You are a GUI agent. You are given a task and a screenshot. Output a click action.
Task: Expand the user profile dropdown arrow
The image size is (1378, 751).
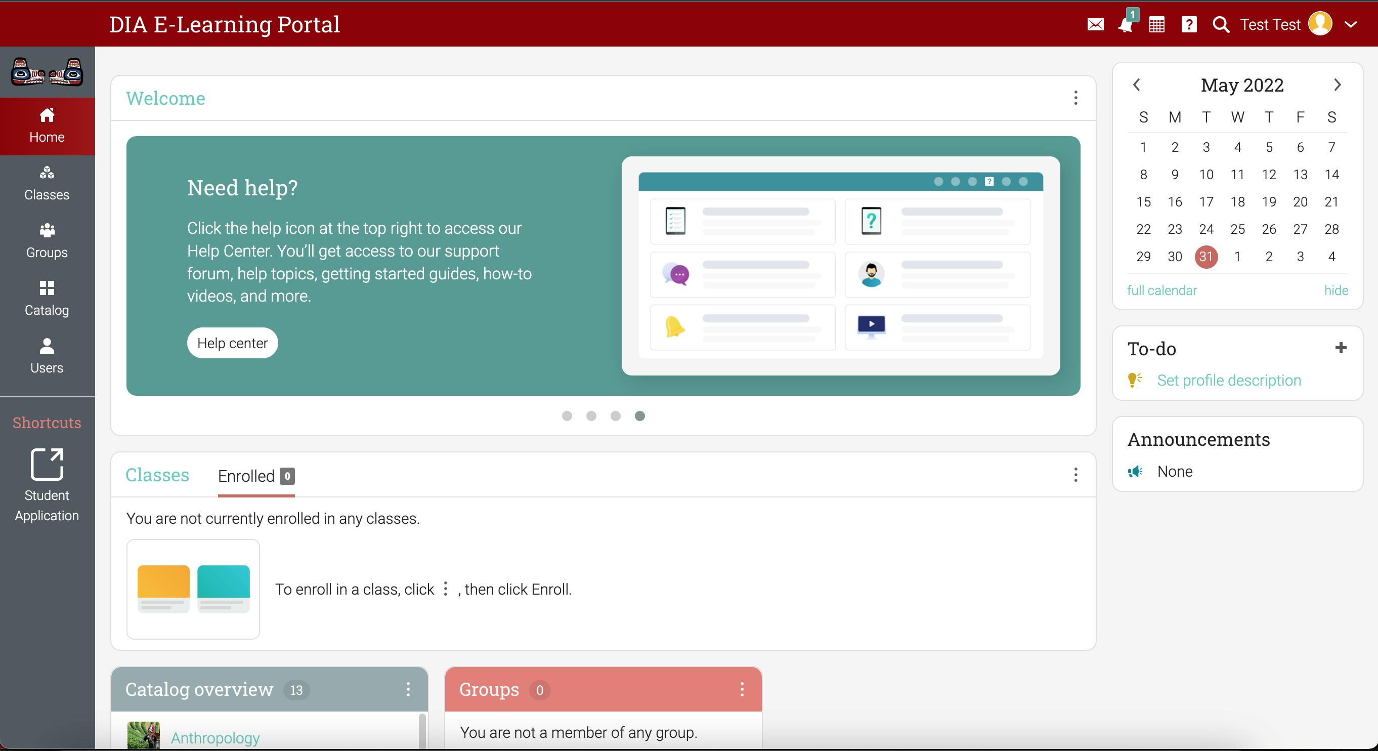pos(1351,25)
